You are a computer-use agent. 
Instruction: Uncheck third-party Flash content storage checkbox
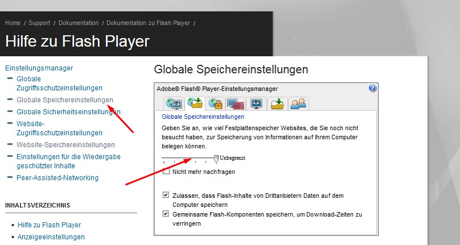pos(166,195)
